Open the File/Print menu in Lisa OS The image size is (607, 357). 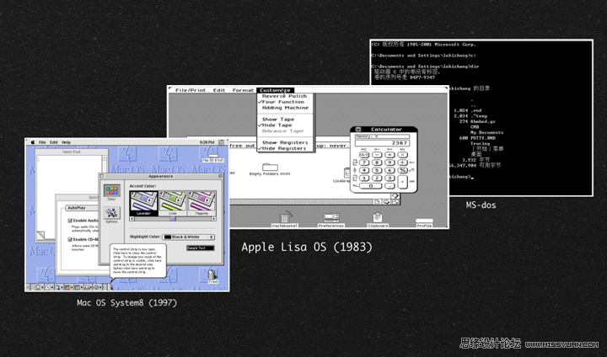coord(191,90)
